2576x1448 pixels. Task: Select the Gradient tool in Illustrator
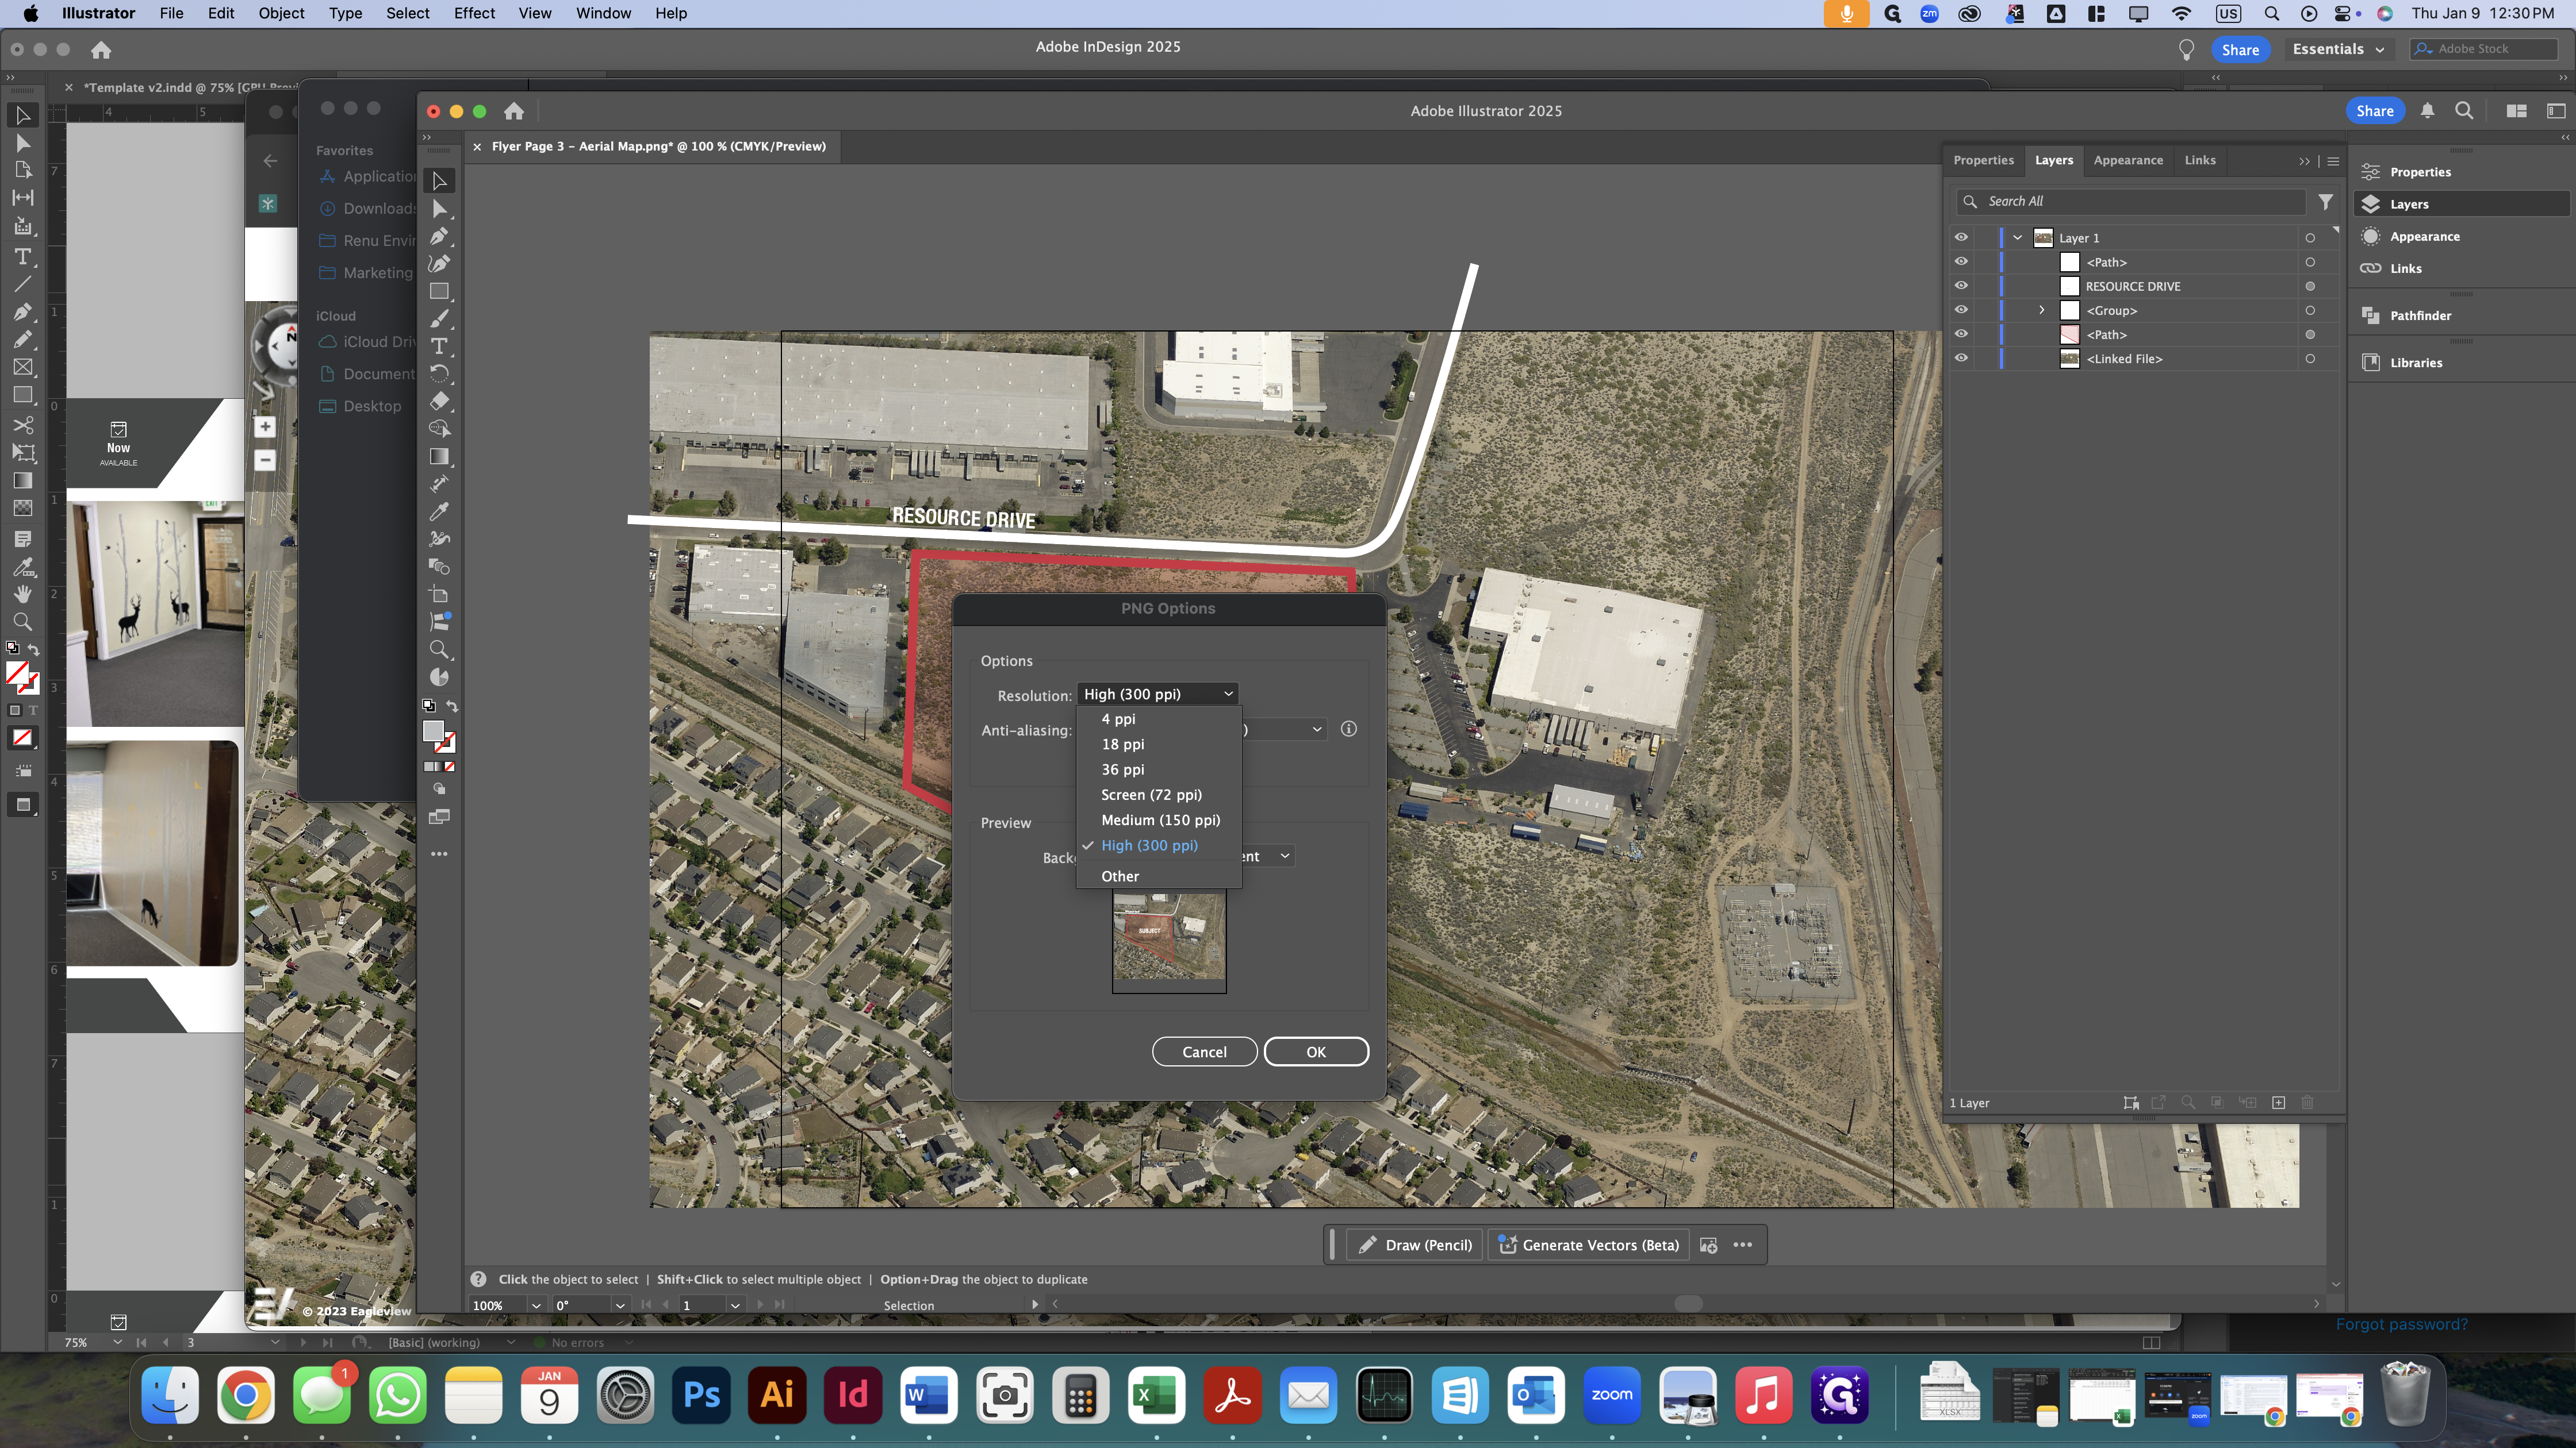pos(439,457)
